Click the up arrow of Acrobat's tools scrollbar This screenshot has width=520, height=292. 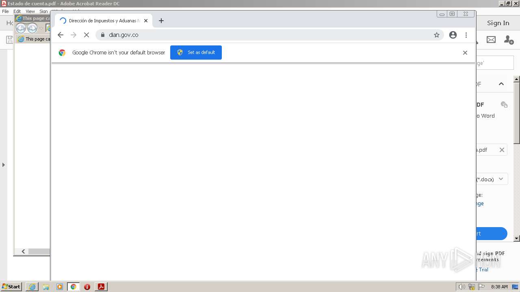517,79
